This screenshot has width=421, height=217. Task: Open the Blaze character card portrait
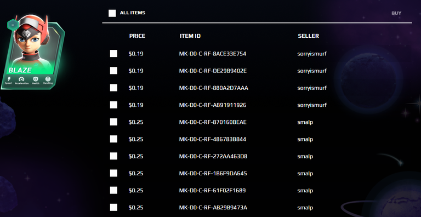pyautogui.click(x=32, y=53)
